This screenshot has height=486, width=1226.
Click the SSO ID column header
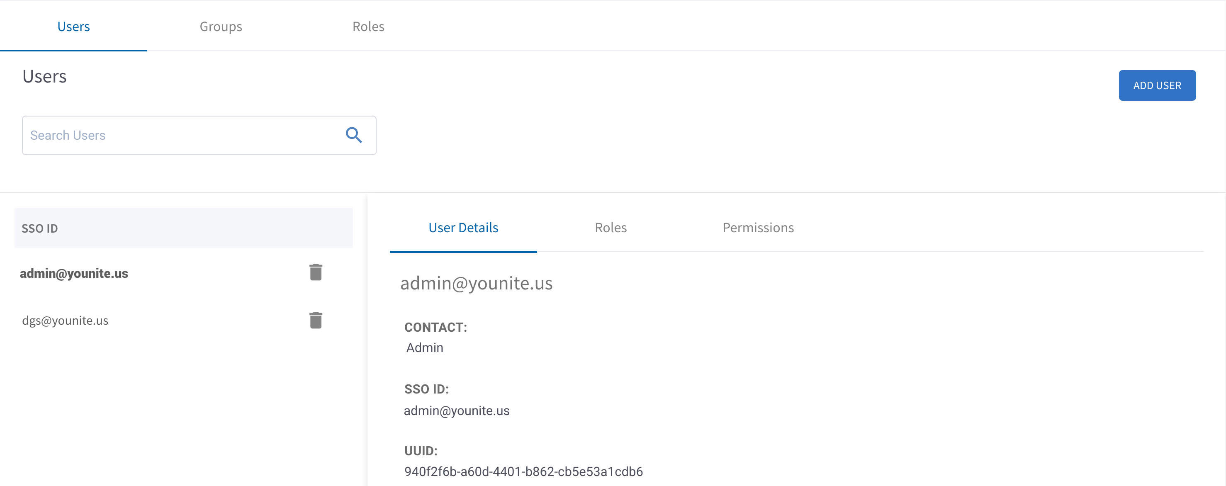(40, 228)
